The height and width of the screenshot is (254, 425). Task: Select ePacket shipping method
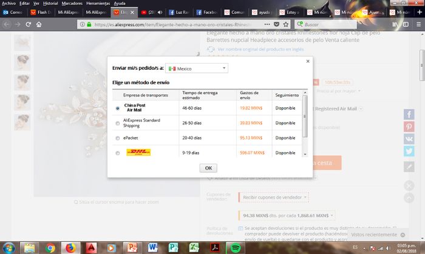point(117,138)
